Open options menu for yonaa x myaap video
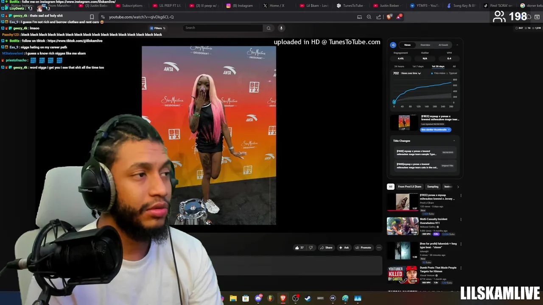Screen dimensions: 543x305 click(x=461, y=196)
